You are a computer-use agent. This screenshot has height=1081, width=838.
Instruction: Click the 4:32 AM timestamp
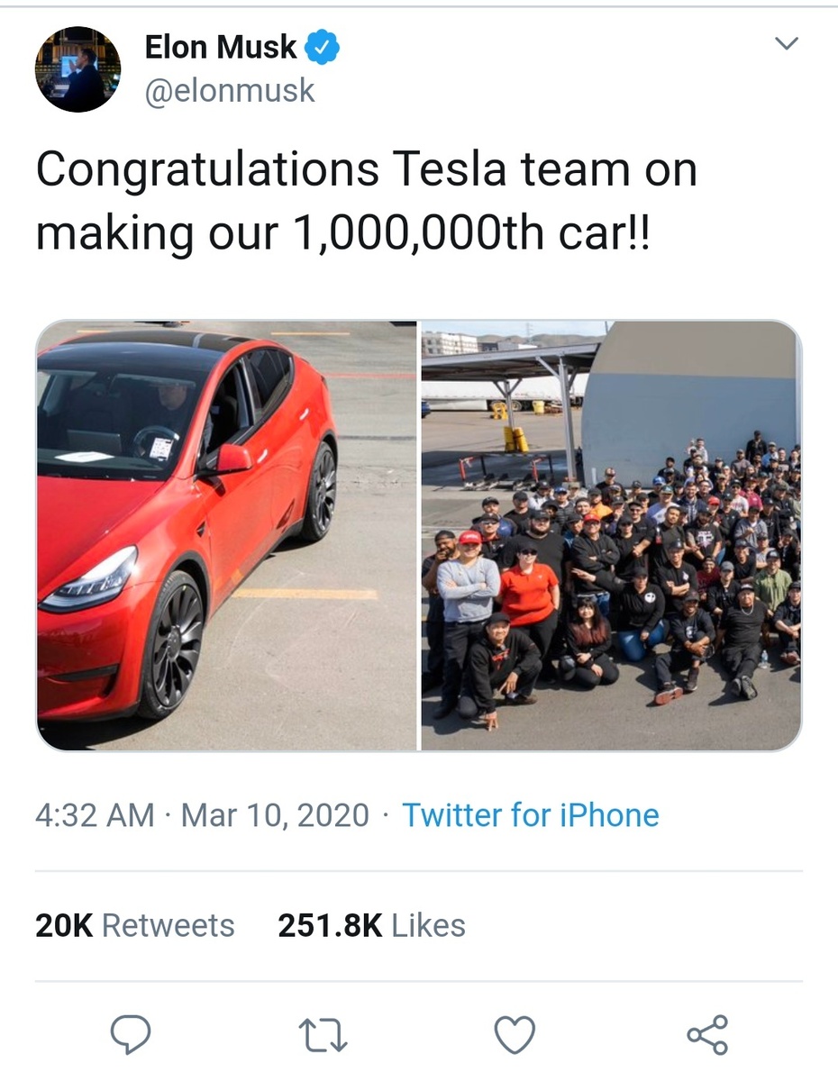pyautogui.click(x=95, y=815)
